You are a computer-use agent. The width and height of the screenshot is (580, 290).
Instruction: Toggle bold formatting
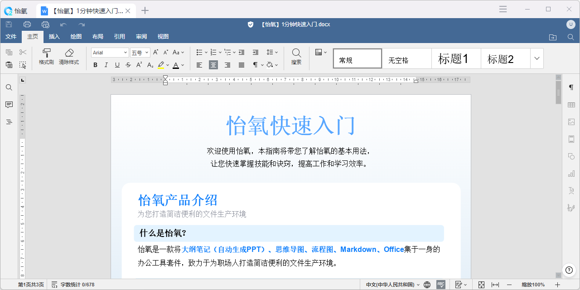click(x=95, y=65)
